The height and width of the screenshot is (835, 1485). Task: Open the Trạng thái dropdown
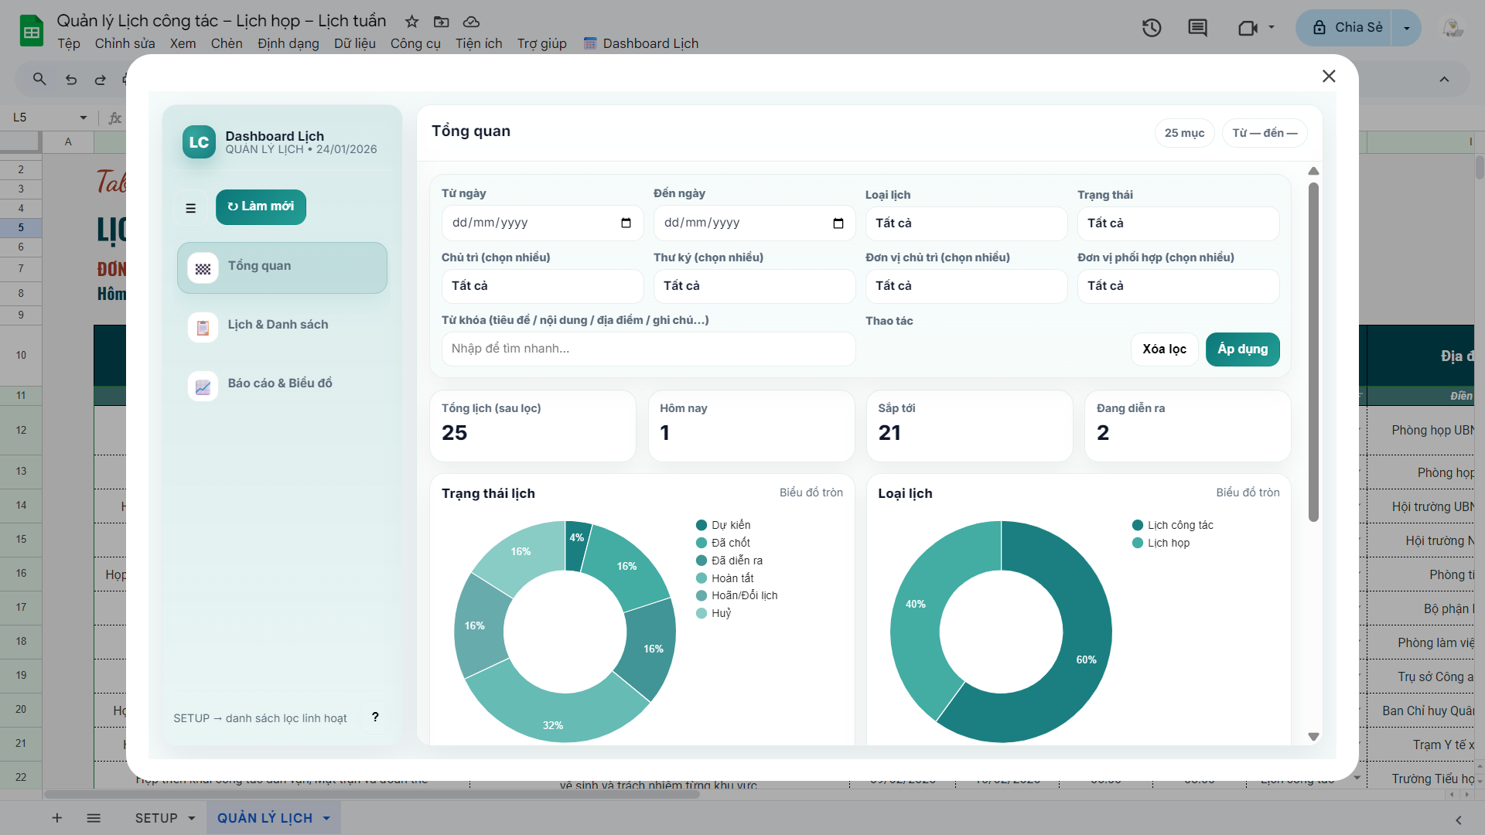tap(1177, 223)
